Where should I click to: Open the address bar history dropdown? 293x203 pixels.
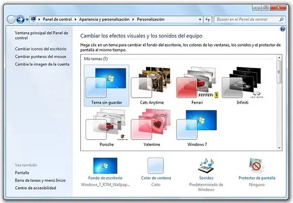pyautogui.click(x=200, y=19)
